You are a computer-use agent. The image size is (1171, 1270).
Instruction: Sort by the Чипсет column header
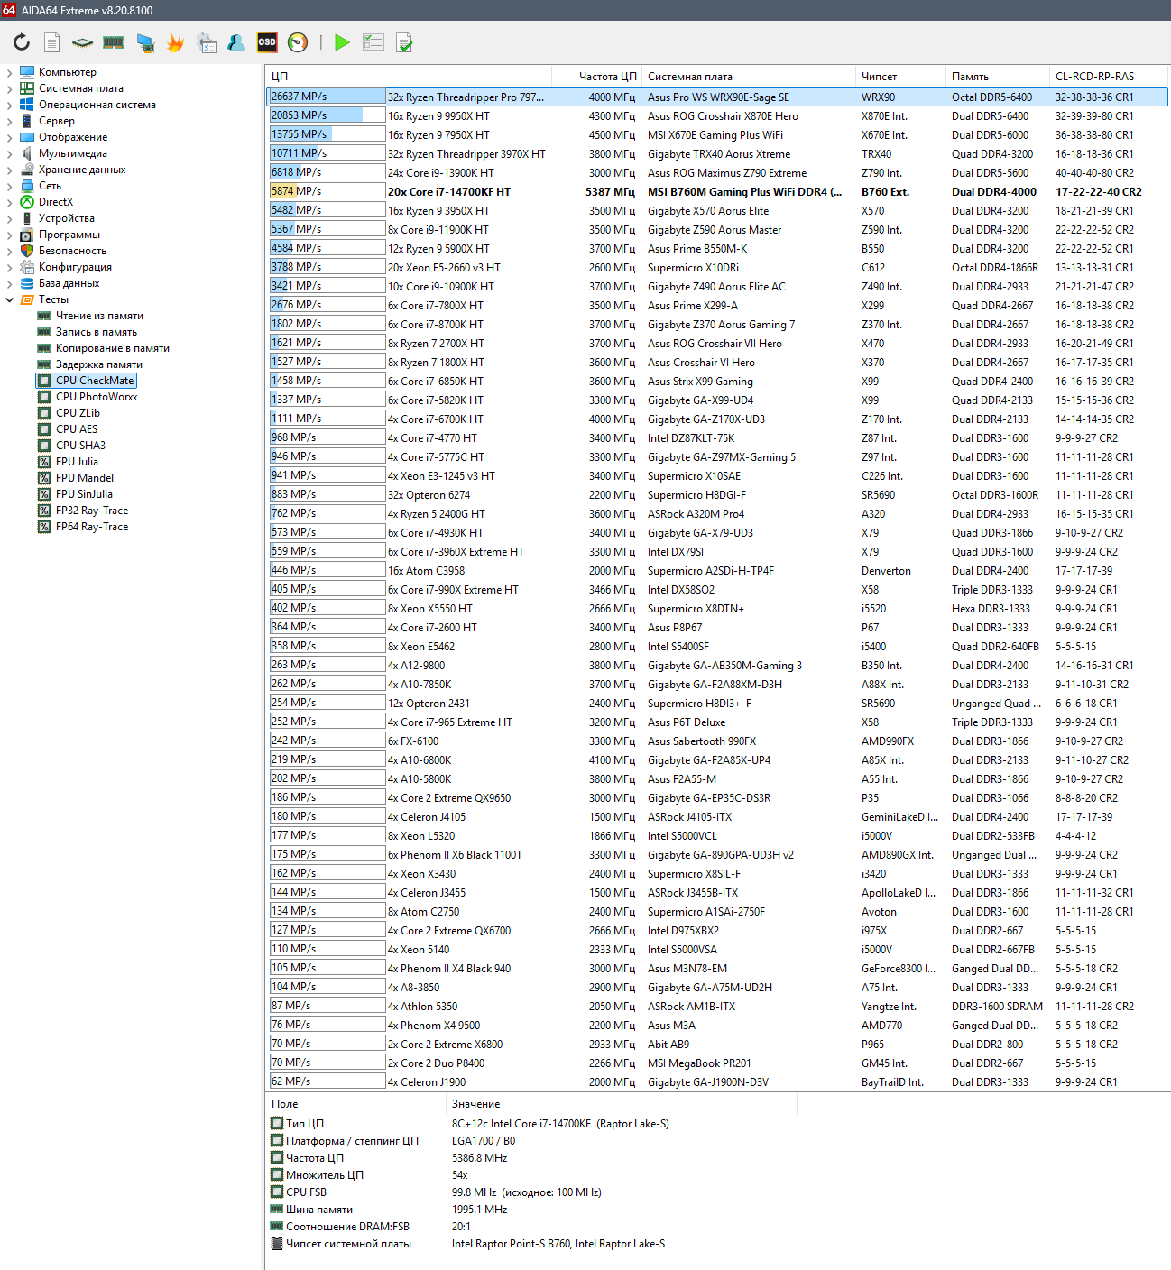(899, 77)
